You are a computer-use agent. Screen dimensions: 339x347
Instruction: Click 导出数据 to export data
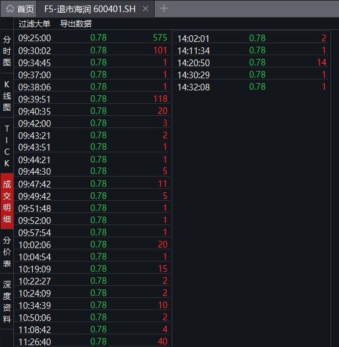pos(76,24)
